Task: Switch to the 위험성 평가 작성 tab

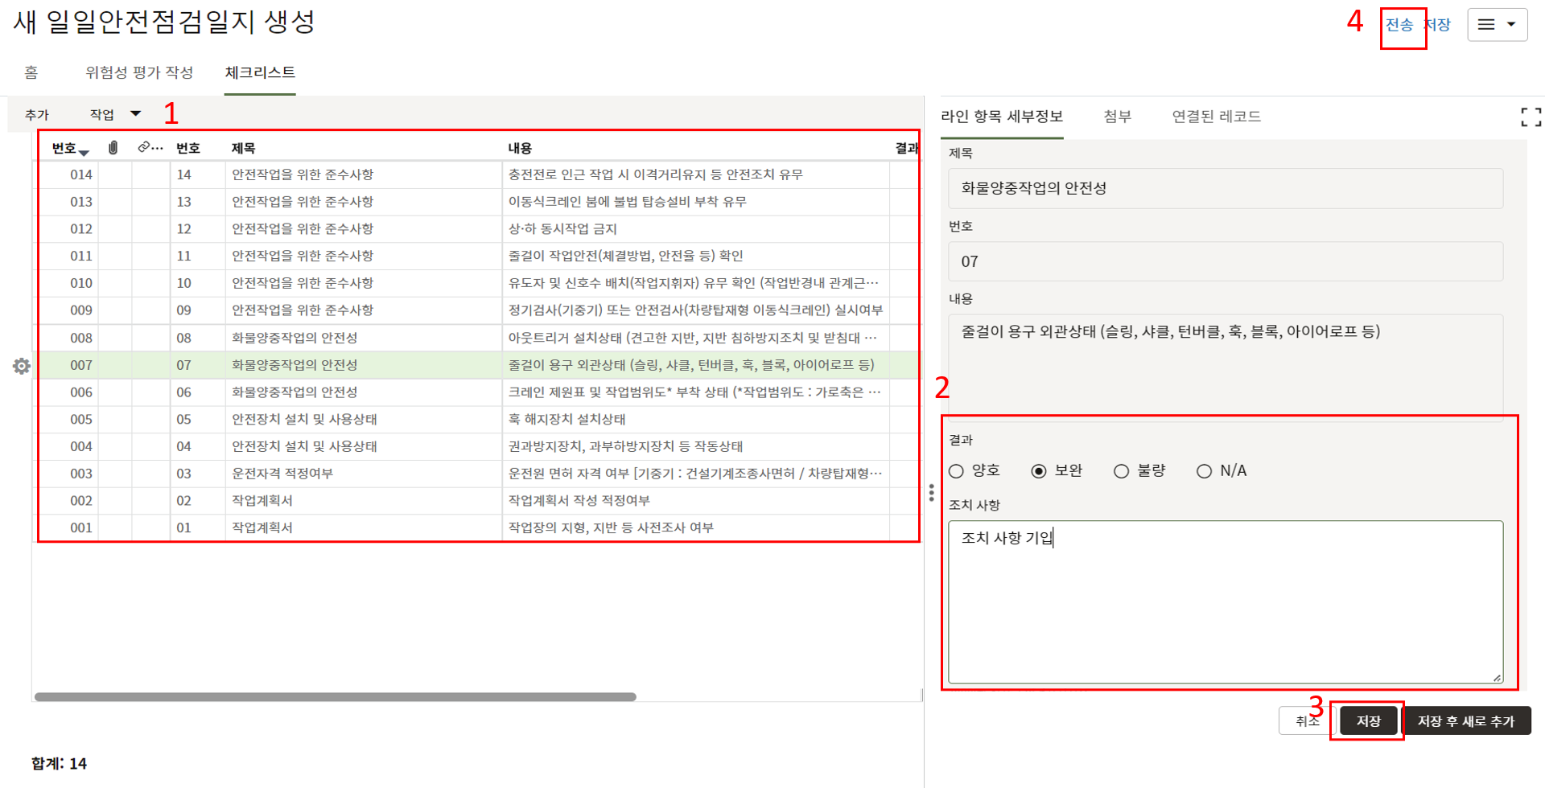Action: click(x=139, y=72)
